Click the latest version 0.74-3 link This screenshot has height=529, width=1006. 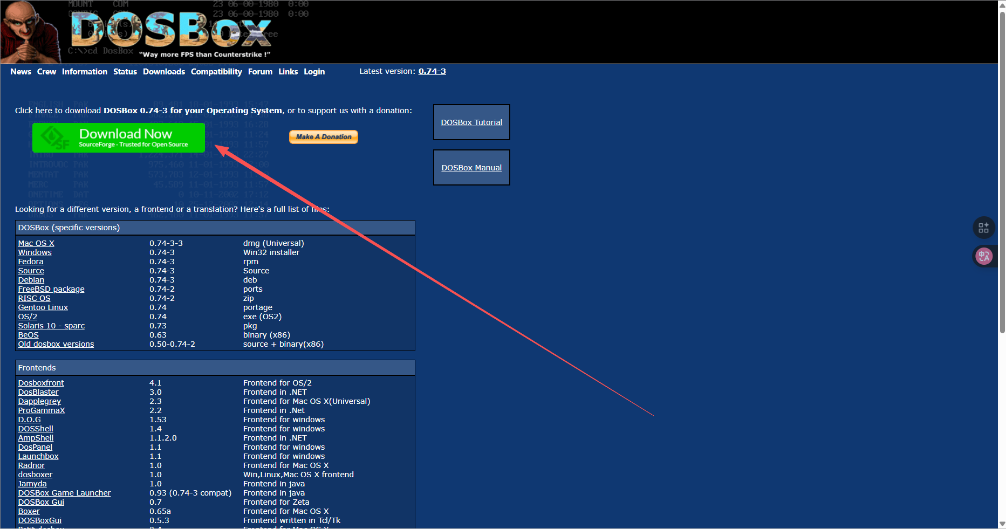tap(432, 71)
